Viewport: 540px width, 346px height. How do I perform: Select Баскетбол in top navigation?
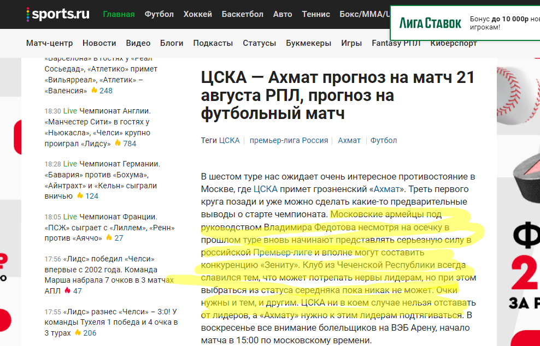pos(243,14)
